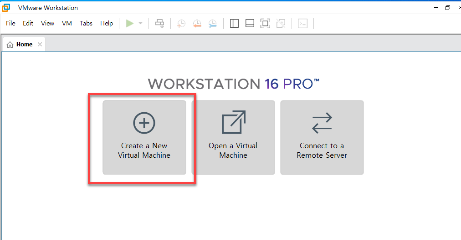
Task: Open the Help menu
Action: (107, 23)
